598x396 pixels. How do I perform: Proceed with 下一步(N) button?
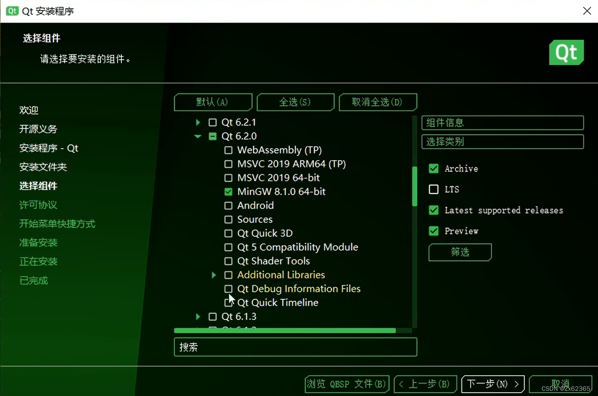point(493,384)
